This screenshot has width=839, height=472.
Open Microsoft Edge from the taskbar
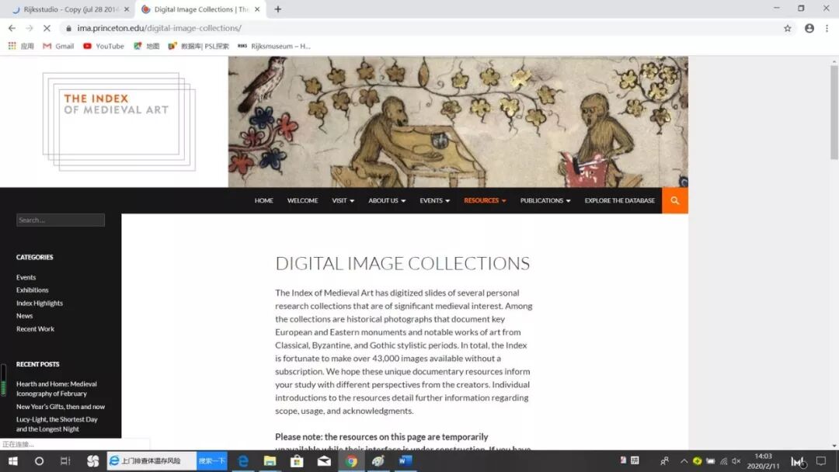243,461
